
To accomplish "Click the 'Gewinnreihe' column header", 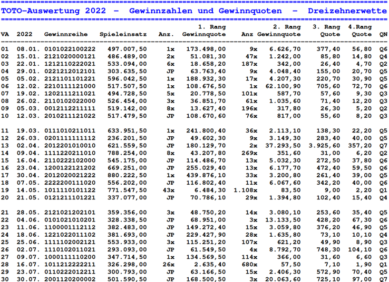I will coord(66,34).
